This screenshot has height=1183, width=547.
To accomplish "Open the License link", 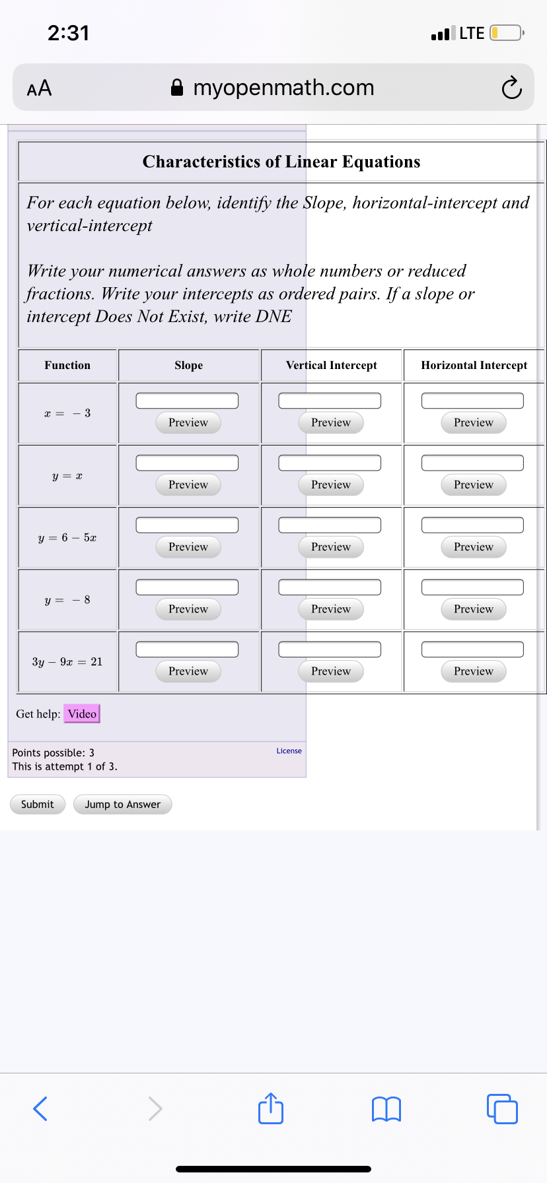I will click(289, 751).
